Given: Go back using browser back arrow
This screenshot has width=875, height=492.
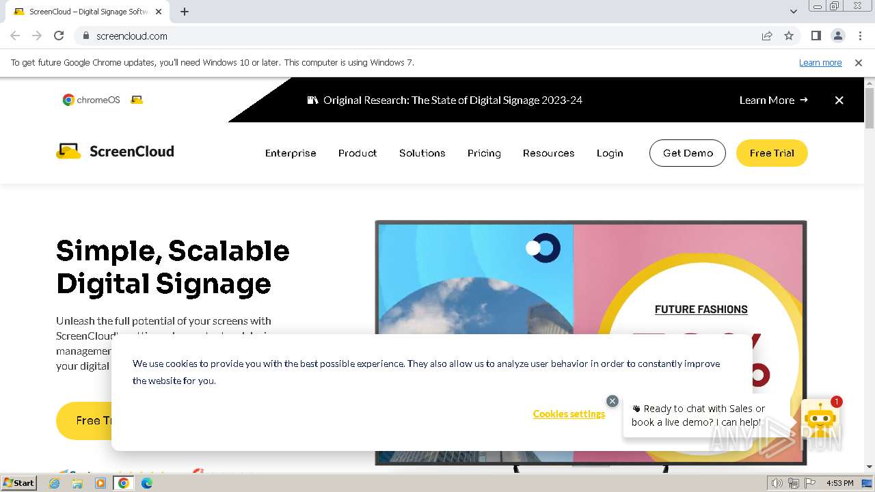Looking at the screenshot, I should [x=15, y=36].
